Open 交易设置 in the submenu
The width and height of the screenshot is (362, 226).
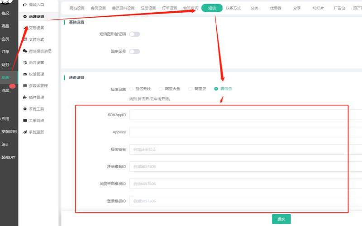click(36, 28)
